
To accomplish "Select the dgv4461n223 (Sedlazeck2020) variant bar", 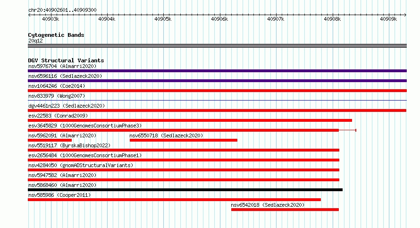I will click(x=217, y=110).
